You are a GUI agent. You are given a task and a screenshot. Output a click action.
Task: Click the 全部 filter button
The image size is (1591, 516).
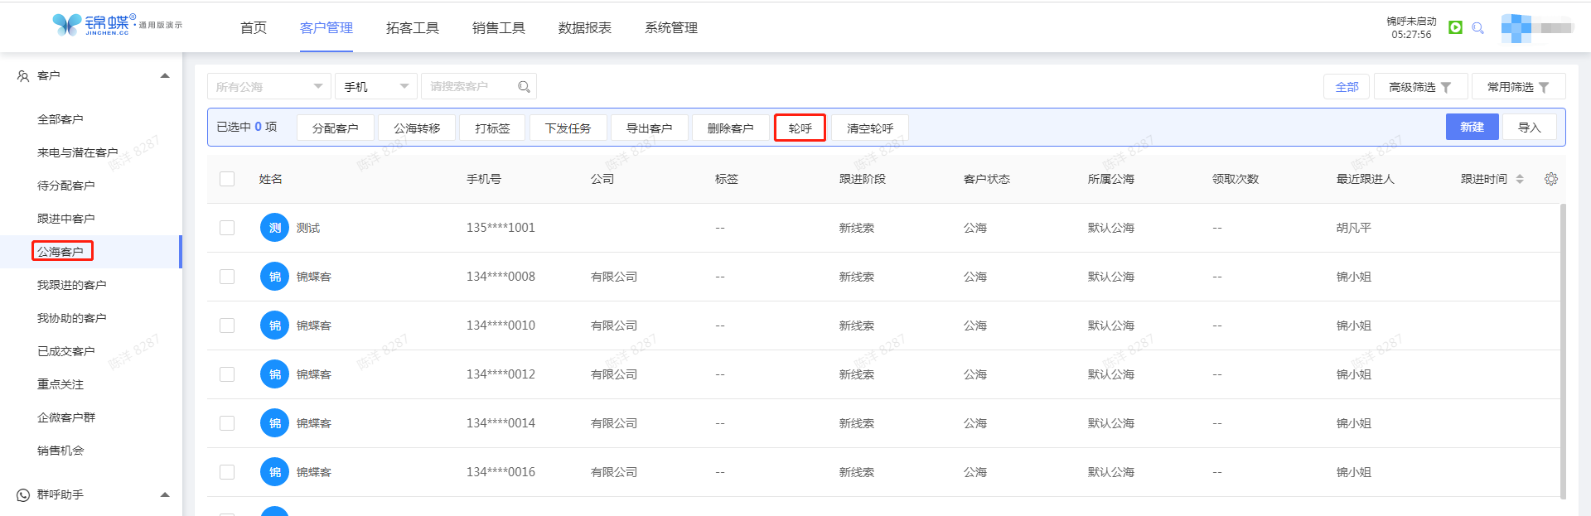(x=1347, y=87)
